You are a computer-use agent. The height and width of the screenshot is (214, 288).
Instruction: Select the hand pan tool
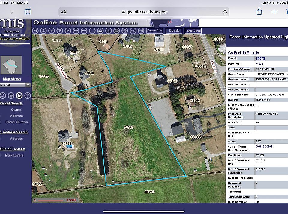11,96
